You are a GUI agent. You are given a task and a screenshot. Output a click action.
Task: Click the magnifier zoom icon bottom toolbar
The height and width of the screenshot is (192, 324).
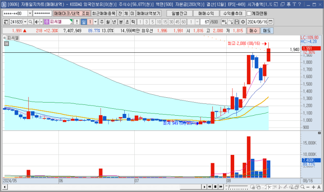coord(303,187)
